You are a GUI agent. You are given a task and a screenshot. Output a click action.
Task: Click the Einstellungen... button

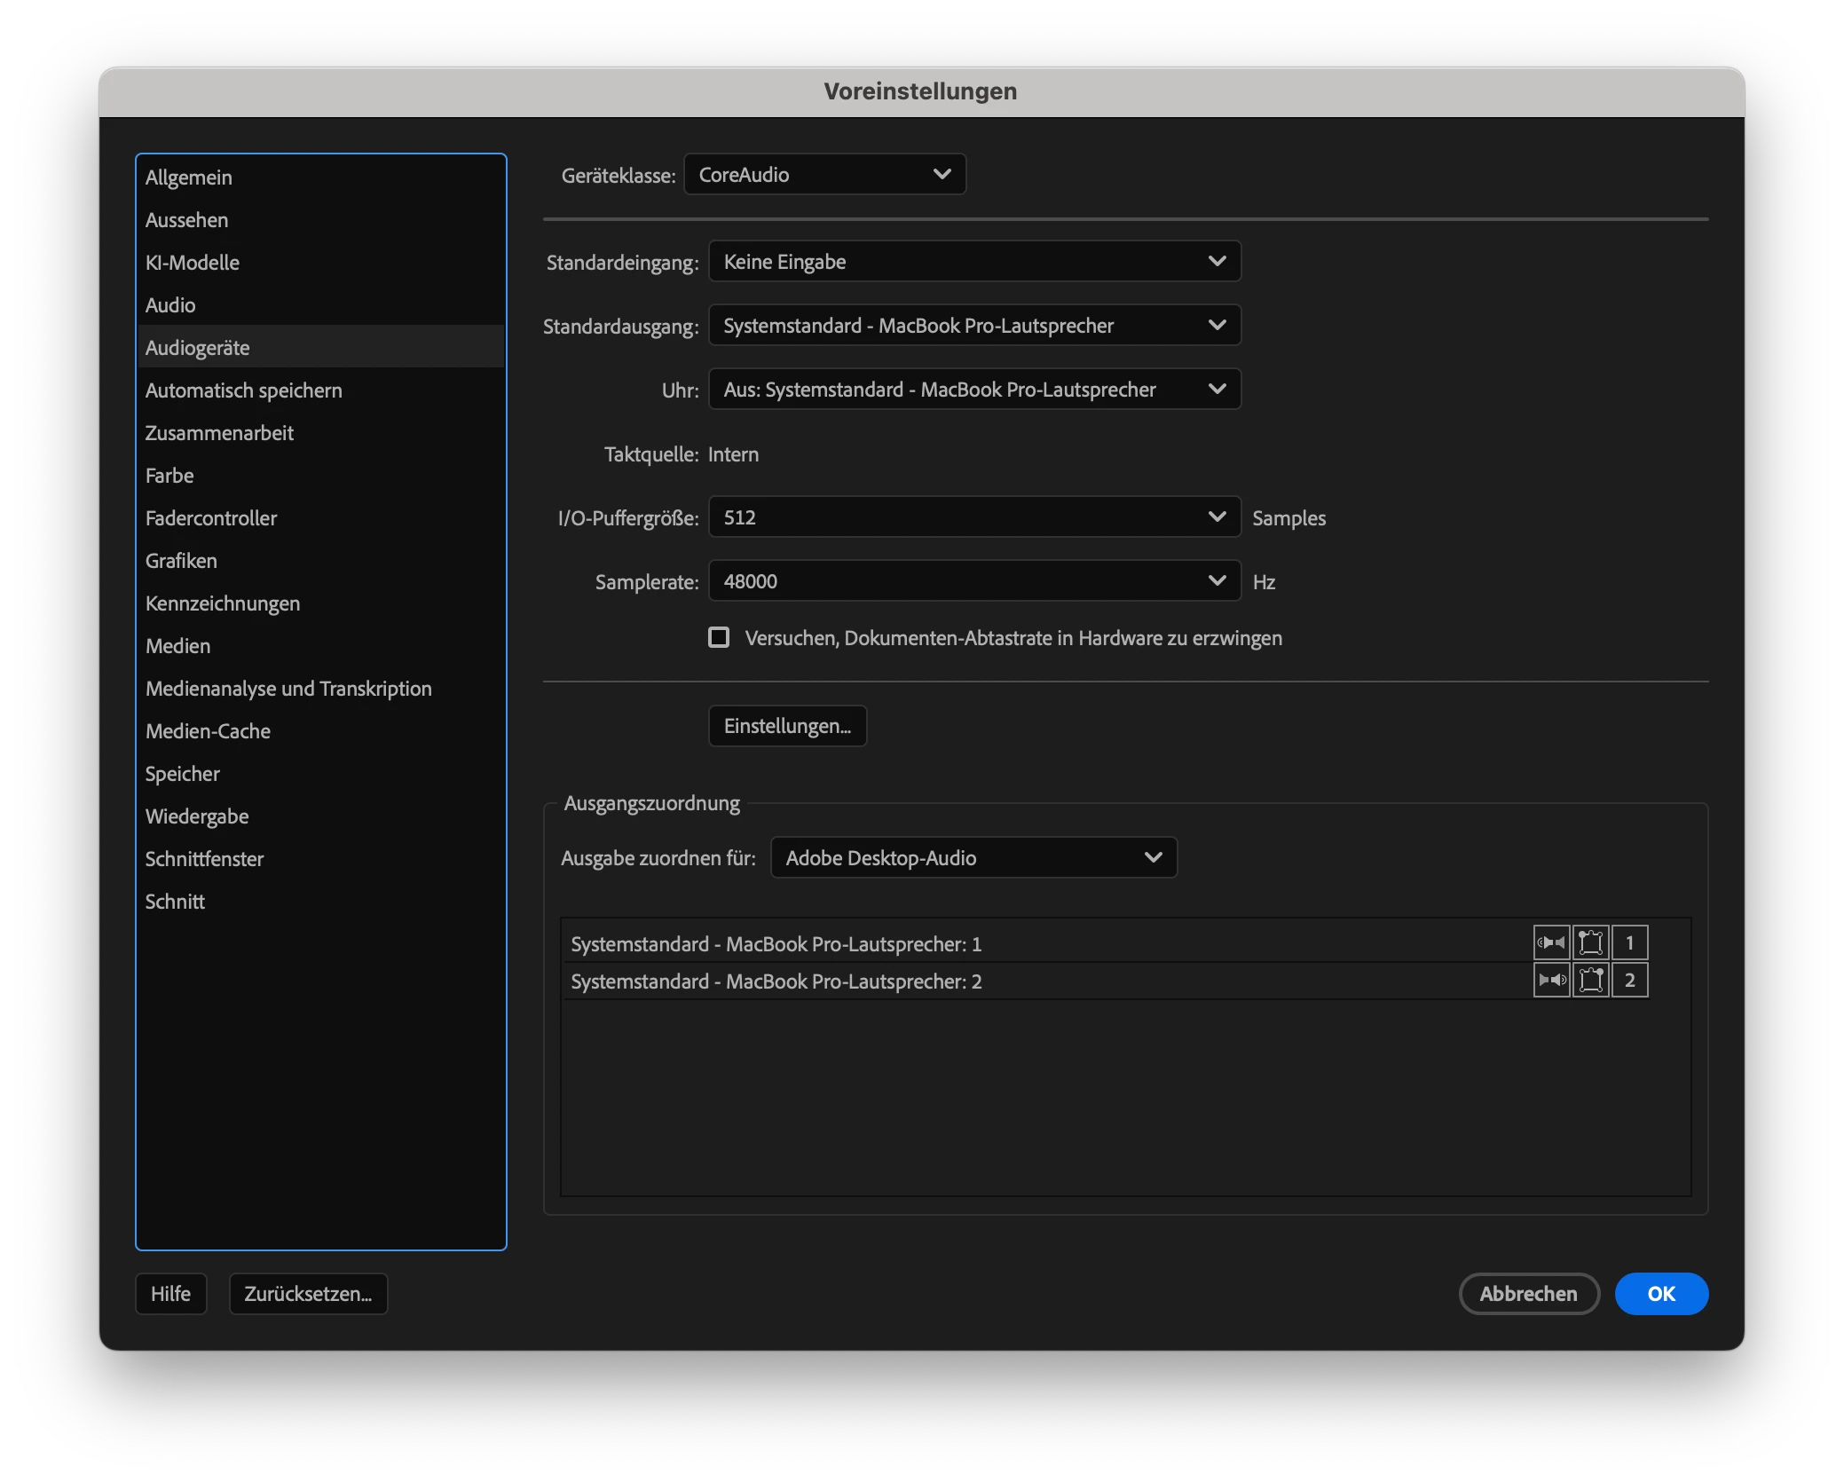787,726
